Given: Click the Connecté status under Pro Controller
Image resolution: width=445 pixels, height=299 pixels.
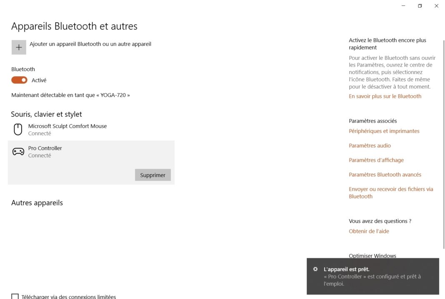Looking at the screenshot, I should click(40, 156).
